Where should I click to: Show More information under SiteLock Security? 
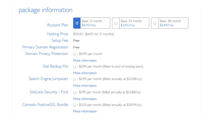(x=85, y=99)
